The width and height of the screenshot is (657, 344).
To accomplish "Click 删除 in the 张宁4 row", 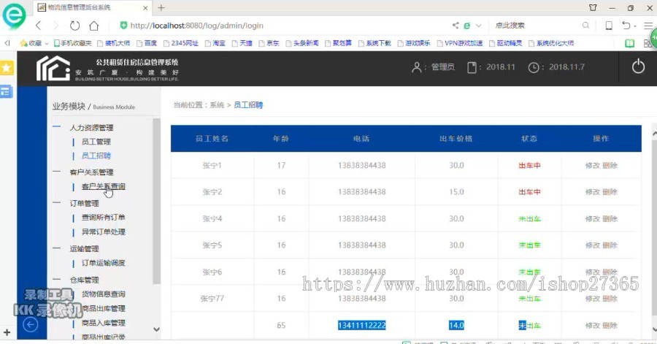I will tap(610, 218).
